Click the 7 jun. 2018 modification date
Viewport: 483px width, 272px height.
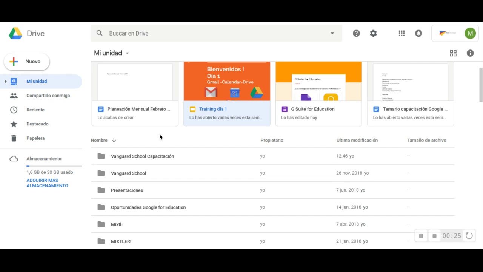coord(348,190)
